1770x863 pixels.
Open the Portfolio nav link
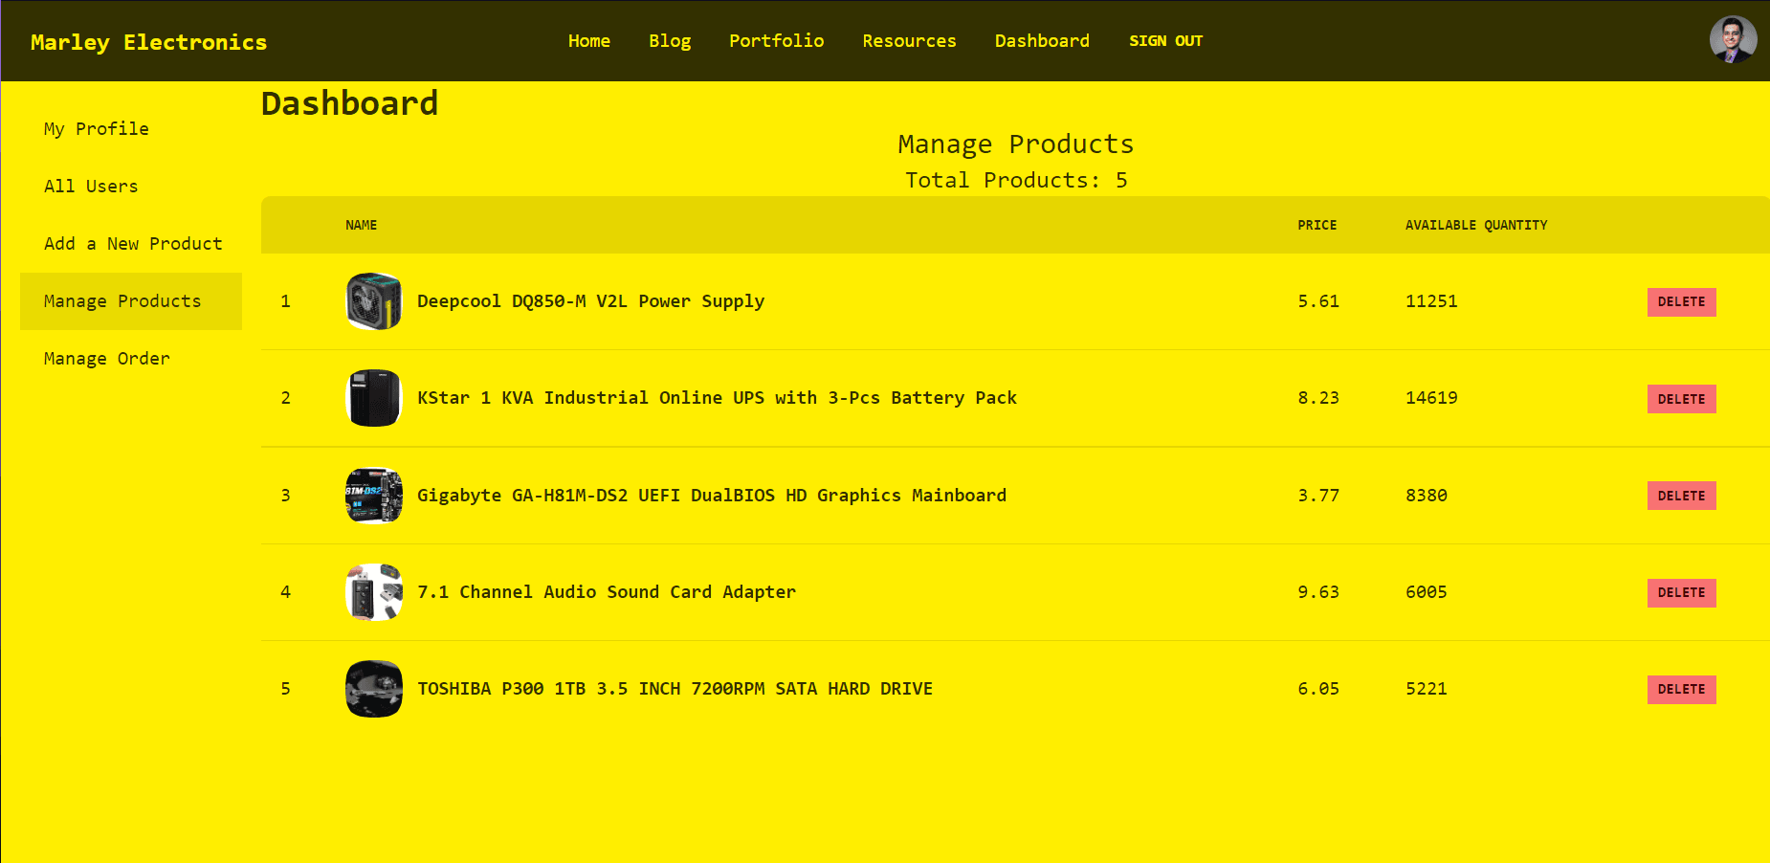(777, 41)
